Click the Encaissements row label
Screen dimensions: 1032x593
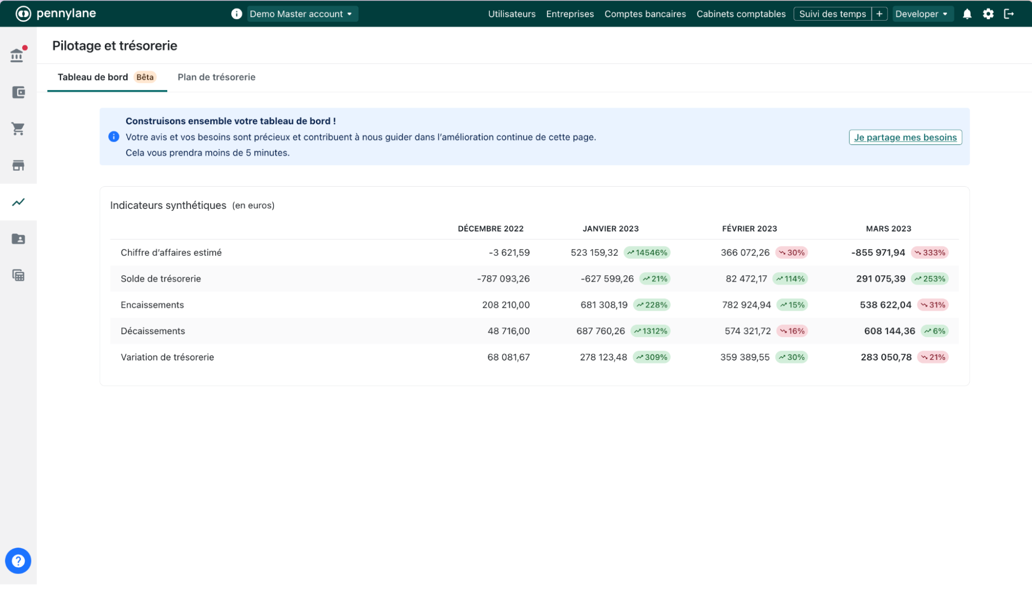(152, 305)
